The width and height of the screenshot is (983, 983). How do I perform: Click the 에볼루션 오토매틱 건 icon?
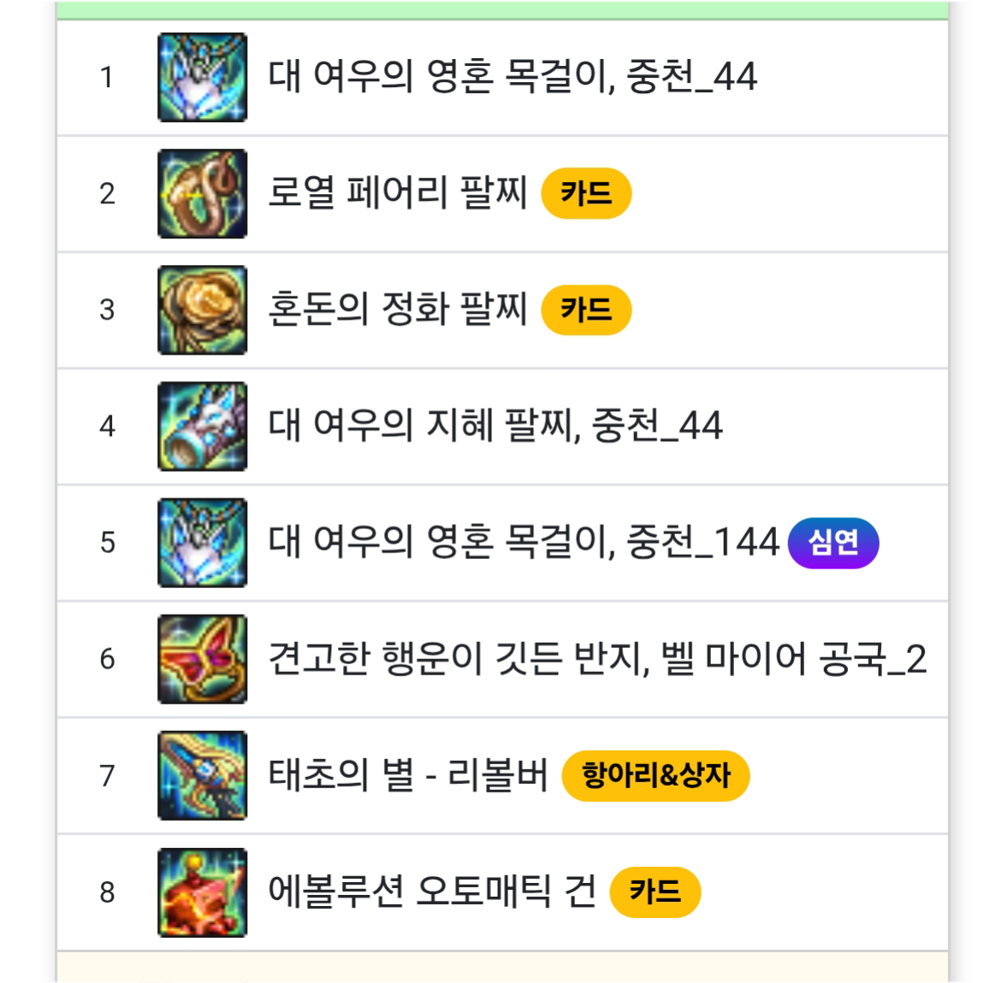[202, 892]
